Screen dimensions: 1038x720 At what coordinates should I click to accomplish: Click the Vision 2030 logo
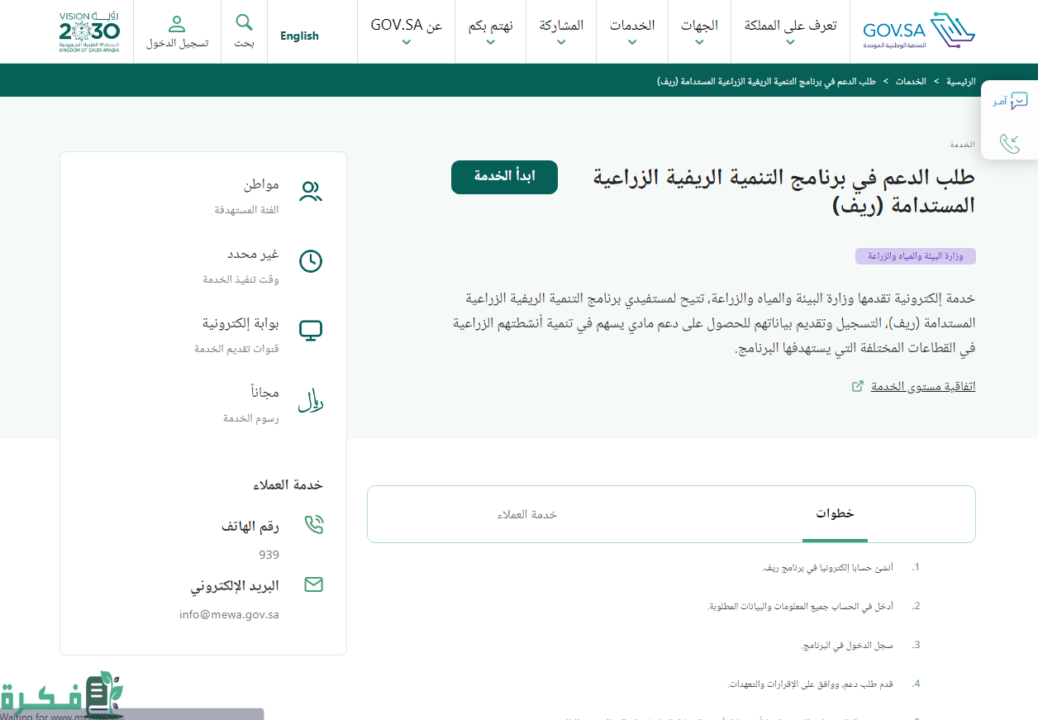point(89,31)
